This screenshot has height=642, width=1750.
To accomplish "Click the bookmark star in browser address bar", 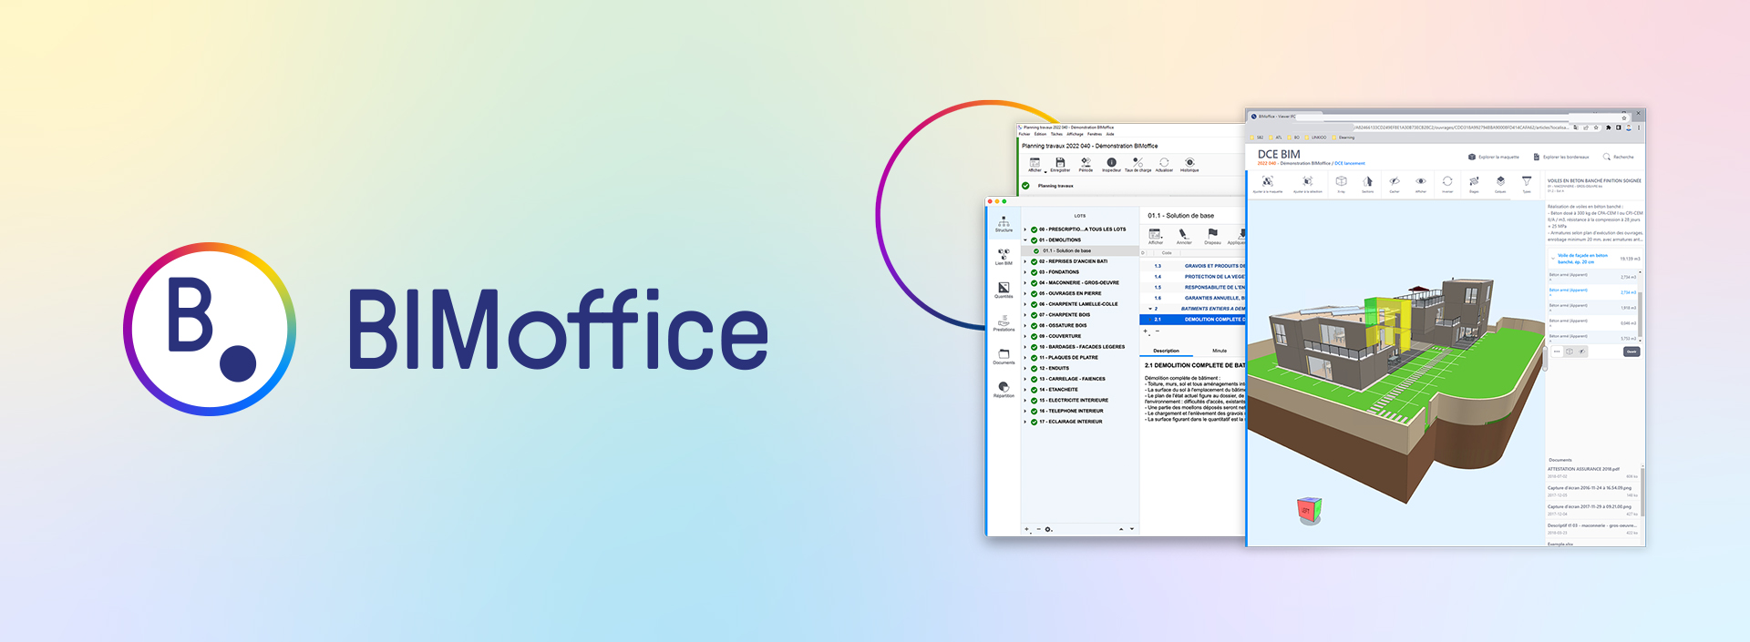I will pyautogui.click(x=1595, y=127).
